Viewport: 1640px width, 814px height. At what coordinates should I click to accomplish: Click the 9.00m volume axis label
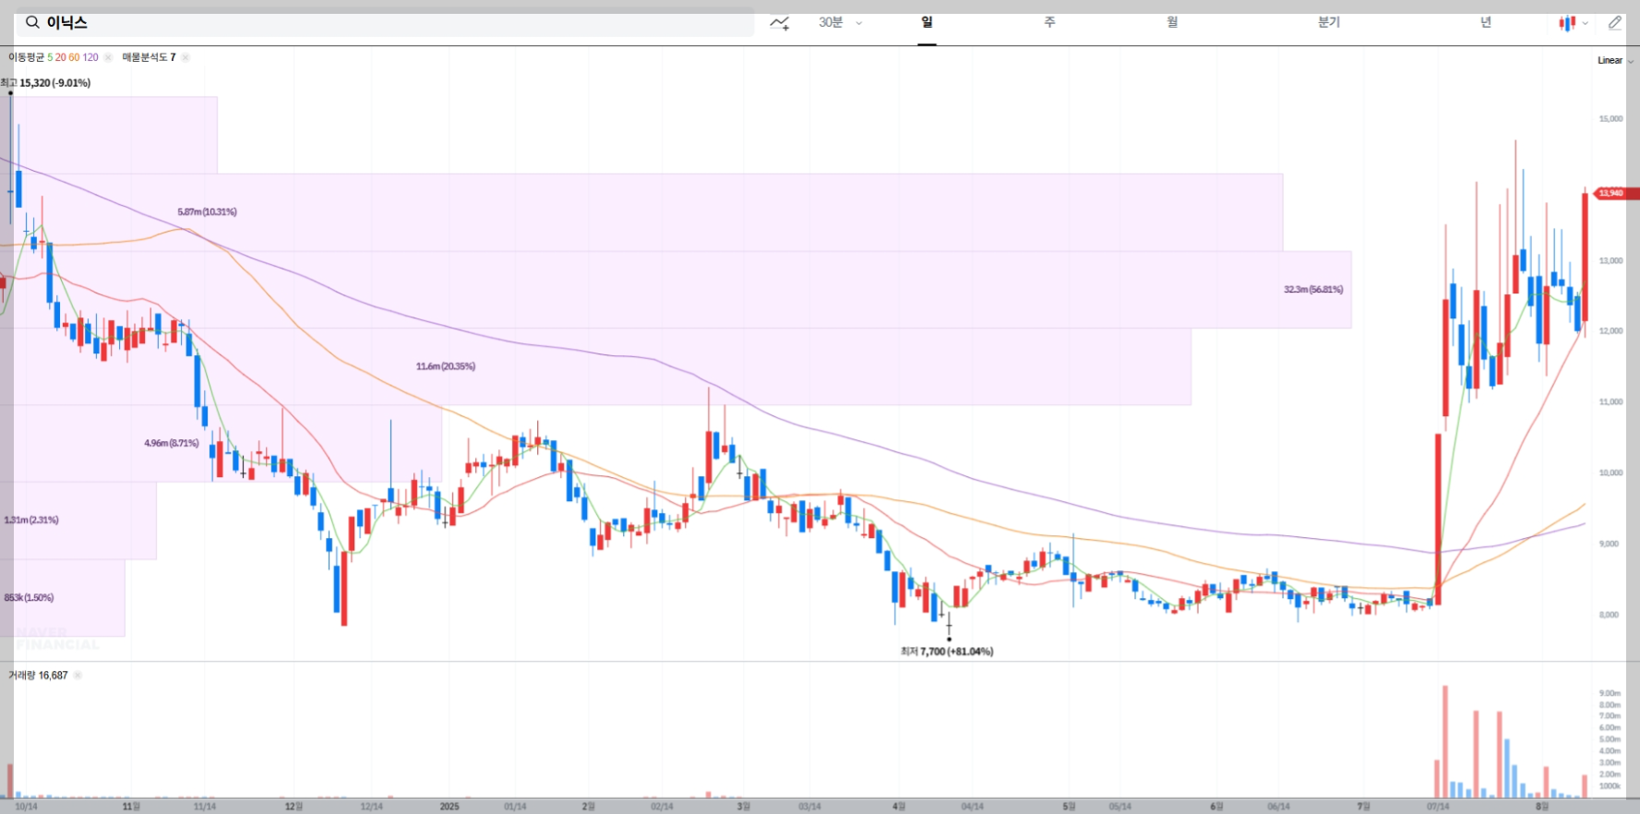pyautogui.click(x=1610, y=693)
